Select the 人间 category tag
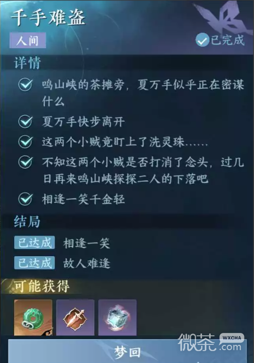 (28, 40)
